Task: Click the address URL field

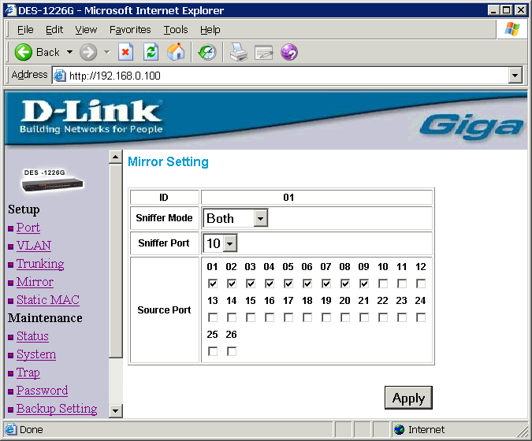Action: click(288, 76)
